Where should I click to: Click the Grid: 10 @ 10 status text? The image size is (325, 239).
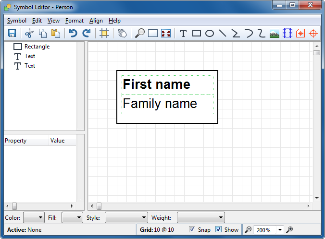(x=157, y=230)
